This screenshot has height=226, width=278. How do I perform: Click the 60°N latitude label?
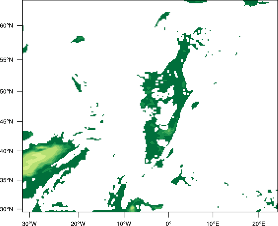pos(7,26)
